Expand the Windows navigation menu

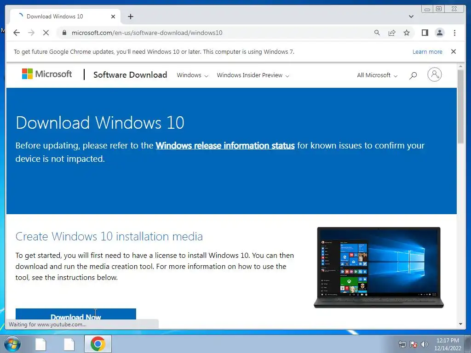pyautogui.click(x=192, y=75)
